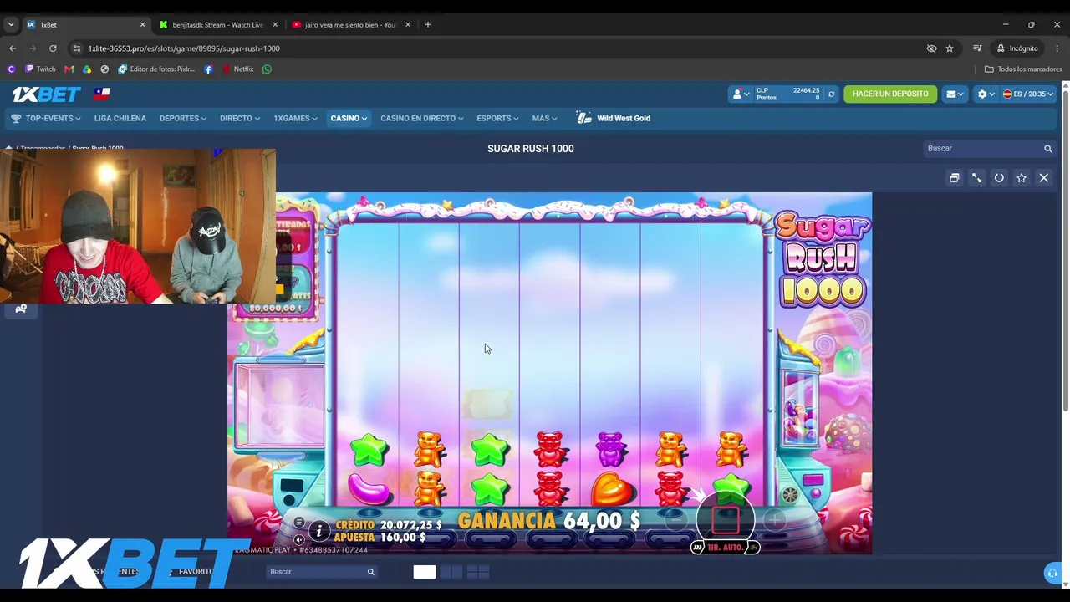Click the browser back arrow

(13, 48)
